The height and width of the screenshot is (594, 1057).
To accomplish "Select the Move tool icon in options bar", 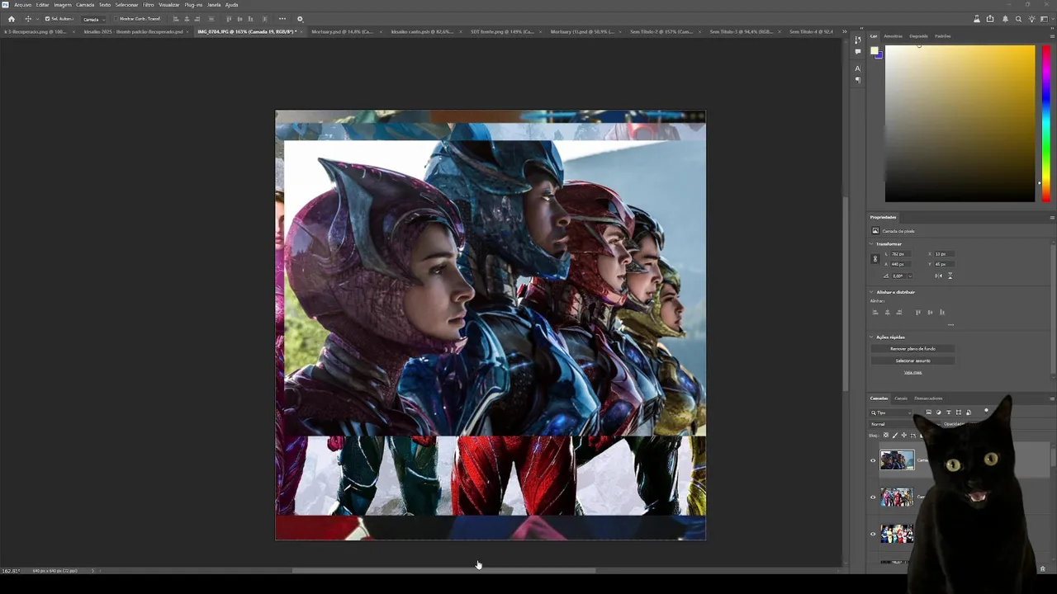I will coord(28,19).
